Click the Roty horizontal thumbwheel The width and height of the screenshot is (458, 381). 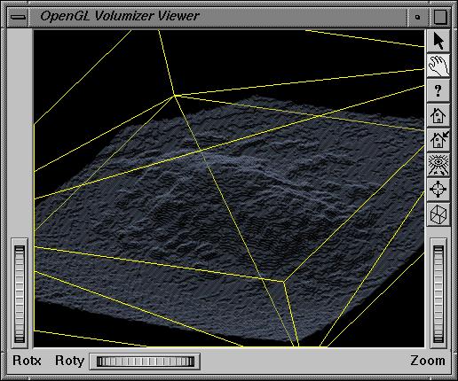click(145, 362)
